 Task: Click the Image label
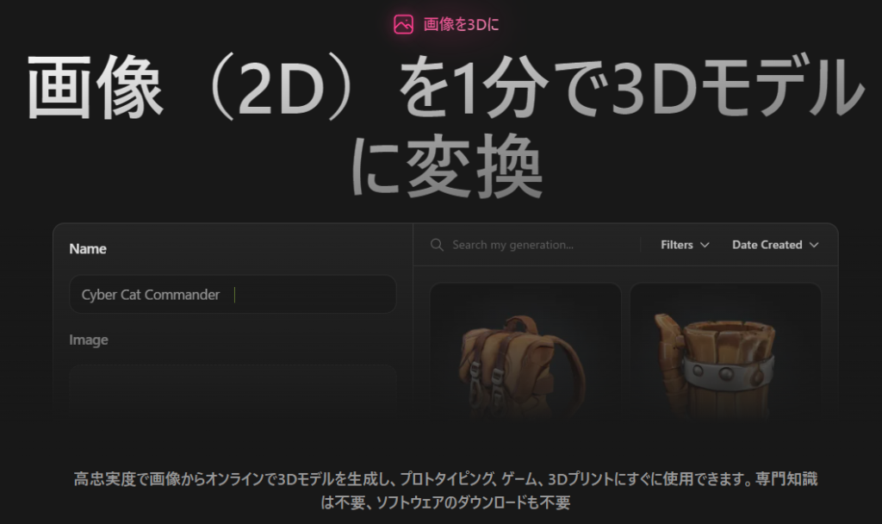89,340
